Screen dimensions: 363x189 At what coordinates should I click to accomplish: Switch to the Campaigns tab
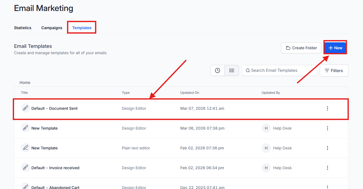pos(52,28)
